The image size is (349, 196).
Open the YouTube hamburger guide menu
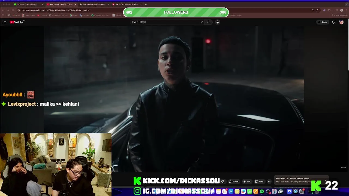(5, 22)
